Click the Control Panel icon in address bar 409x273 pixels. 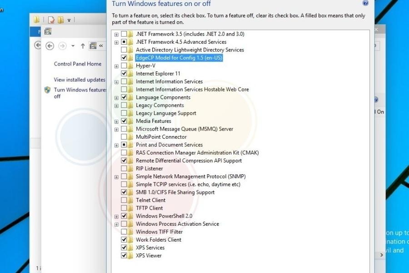[x=93, y=46]
